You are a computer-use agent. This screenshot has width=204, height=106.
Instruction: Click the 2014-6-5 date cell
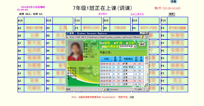click(x=106, y=74)
